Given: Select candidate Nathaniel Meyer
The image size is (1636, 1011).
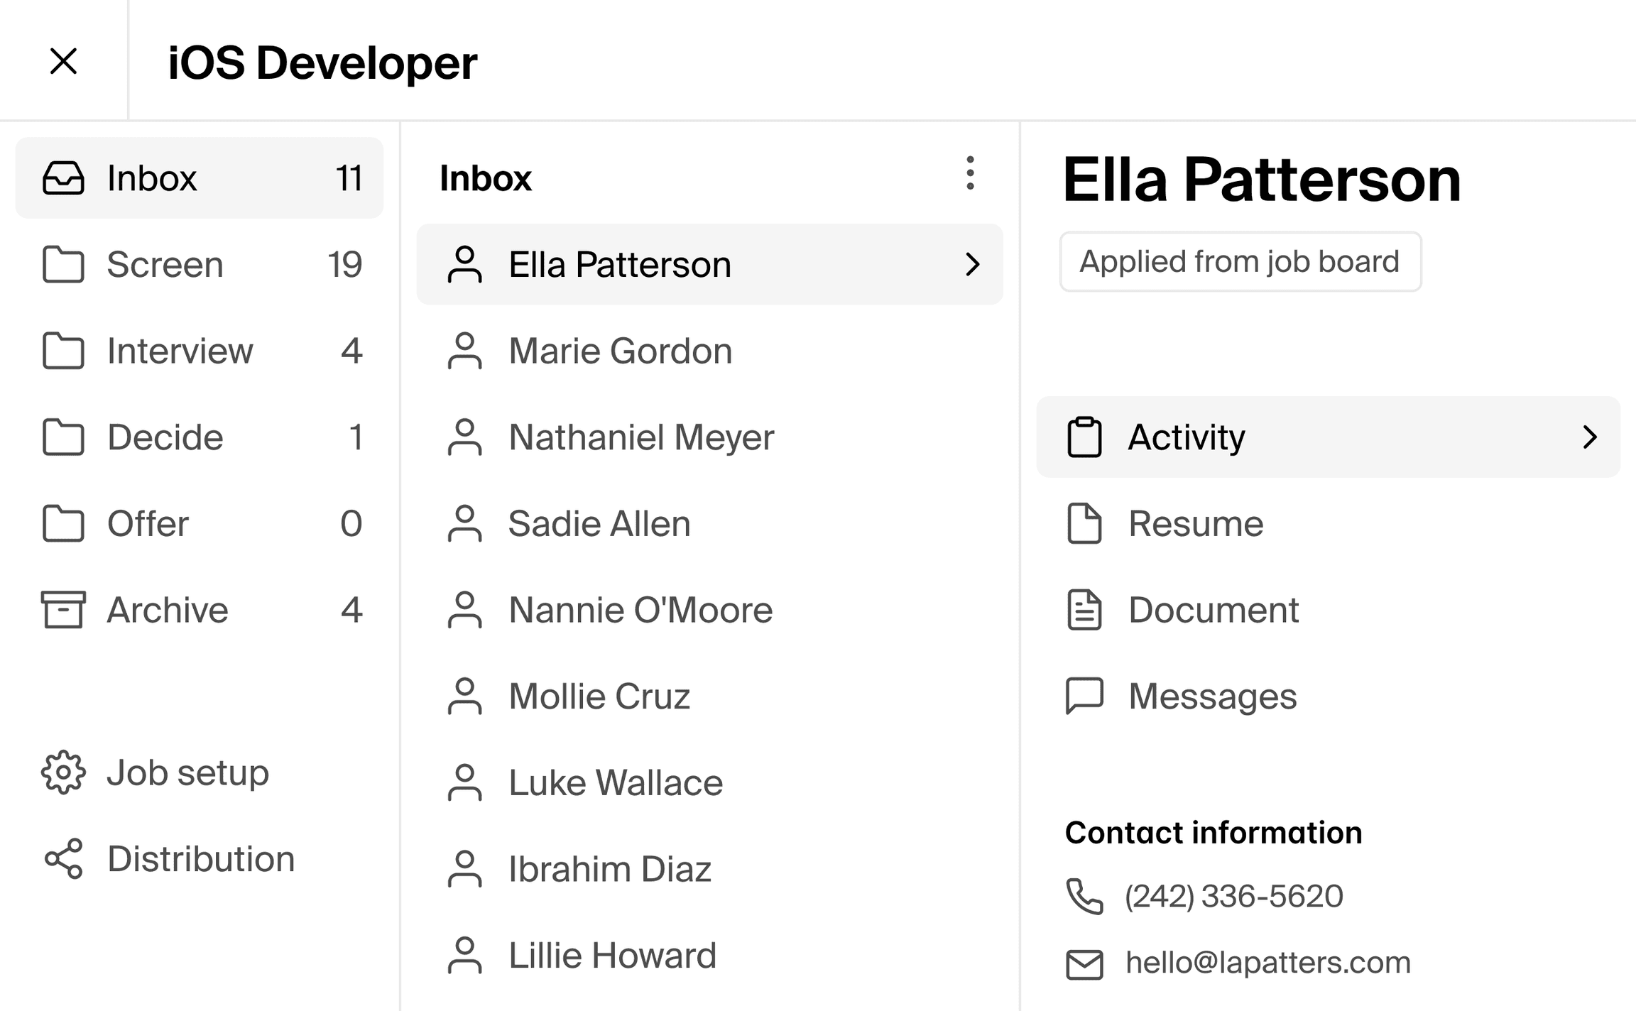Looking at the screenshot, I should pos(641,437).
